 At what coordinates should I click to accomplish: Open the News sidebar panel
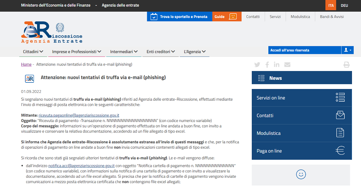click(x=302, y=78)
